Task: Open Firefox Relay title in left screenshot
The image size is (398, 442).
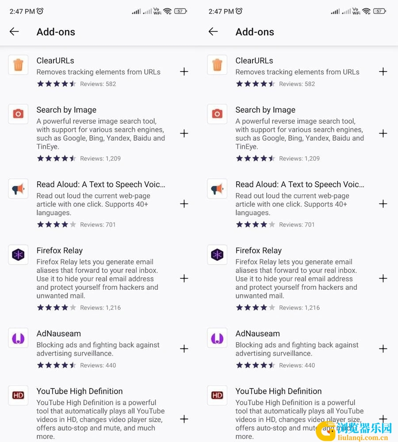Action: click(x=60, y=251)
